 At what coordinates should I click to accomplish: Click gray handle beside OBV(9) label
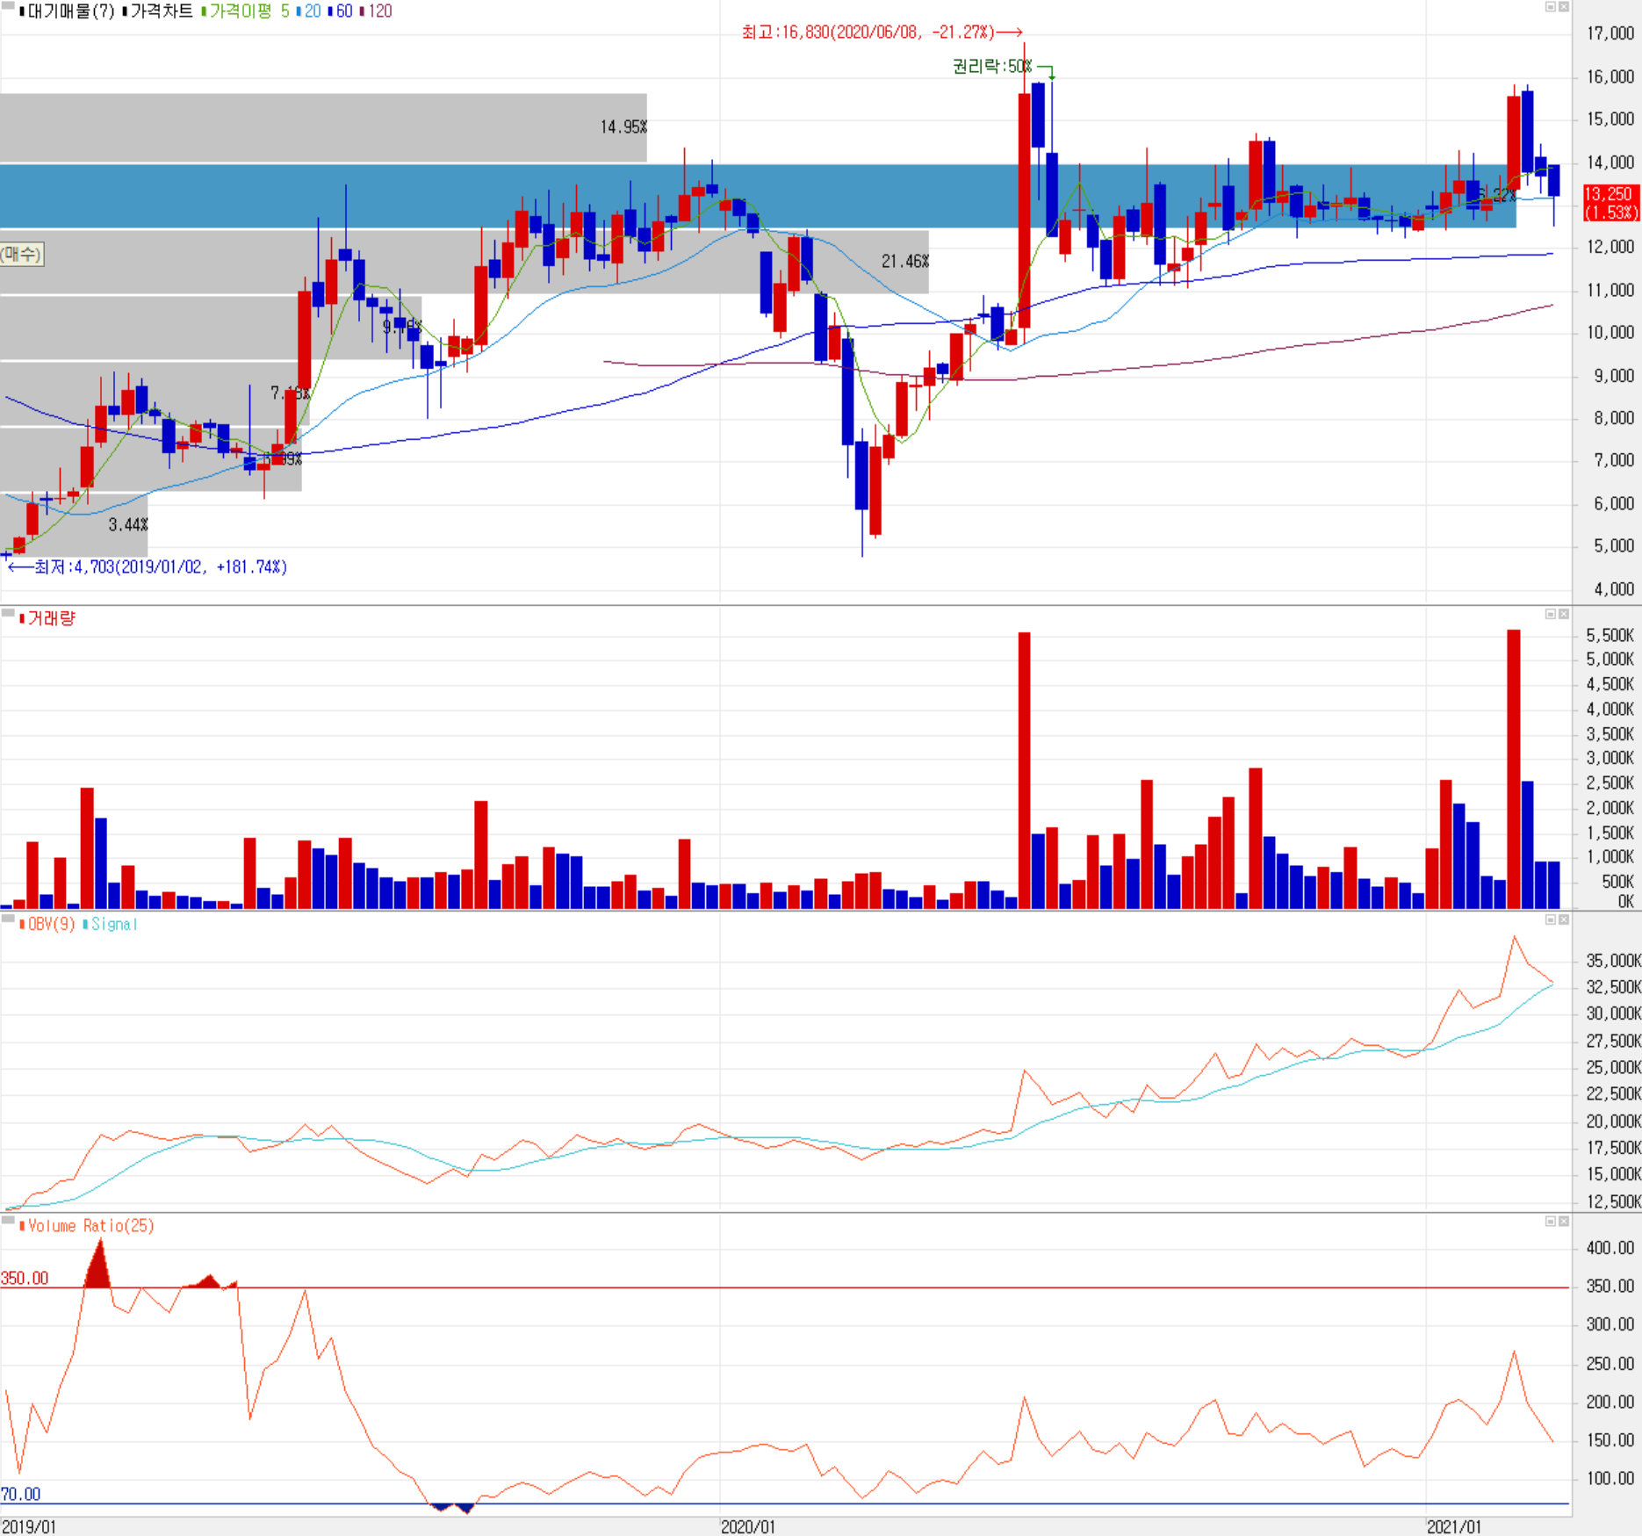click(x=8, y=919)
